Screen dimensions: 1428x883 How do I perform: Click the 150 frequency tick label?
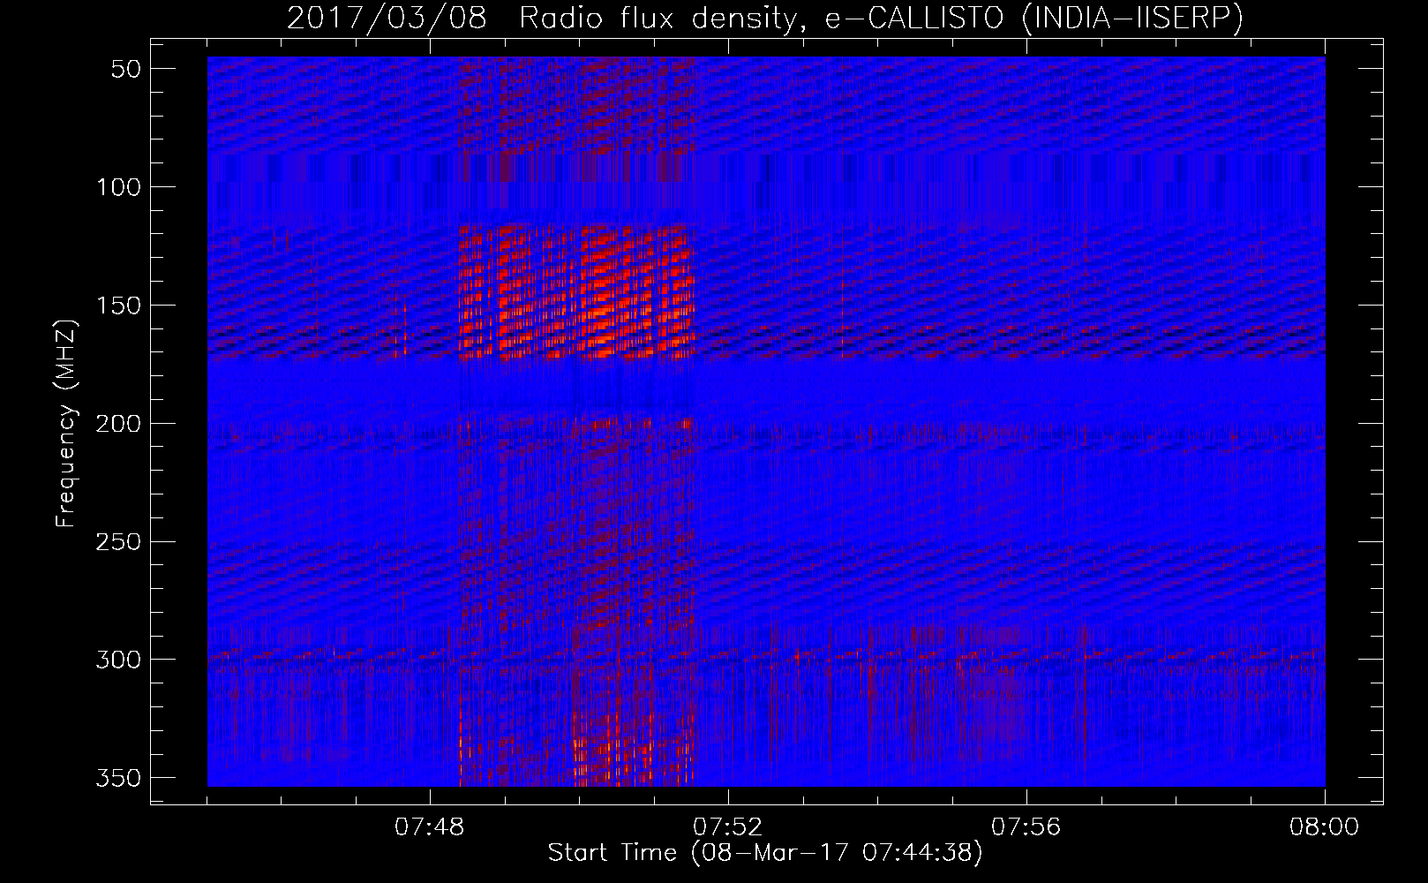coord(118,306)
